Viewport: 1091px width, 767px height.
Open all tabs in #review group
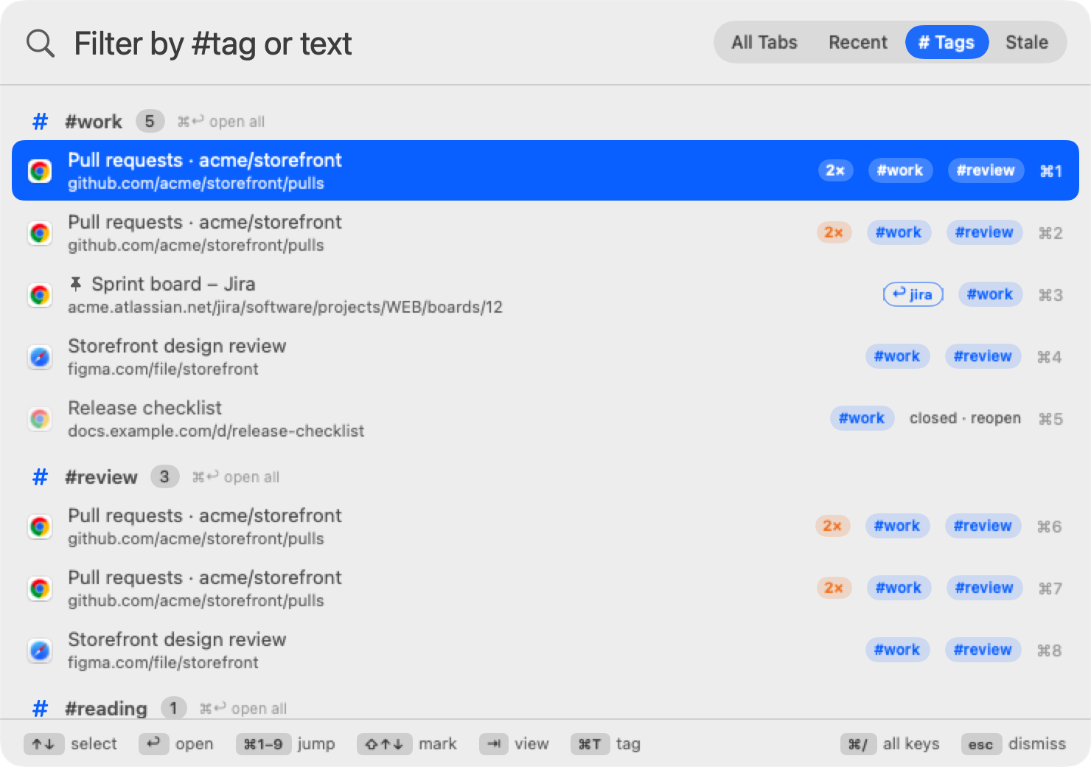(236, 477)
